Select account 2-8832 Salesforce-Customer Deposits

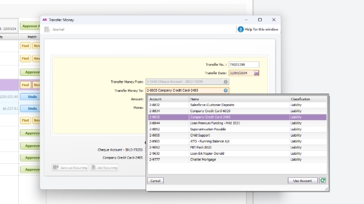tap(237, 105)
